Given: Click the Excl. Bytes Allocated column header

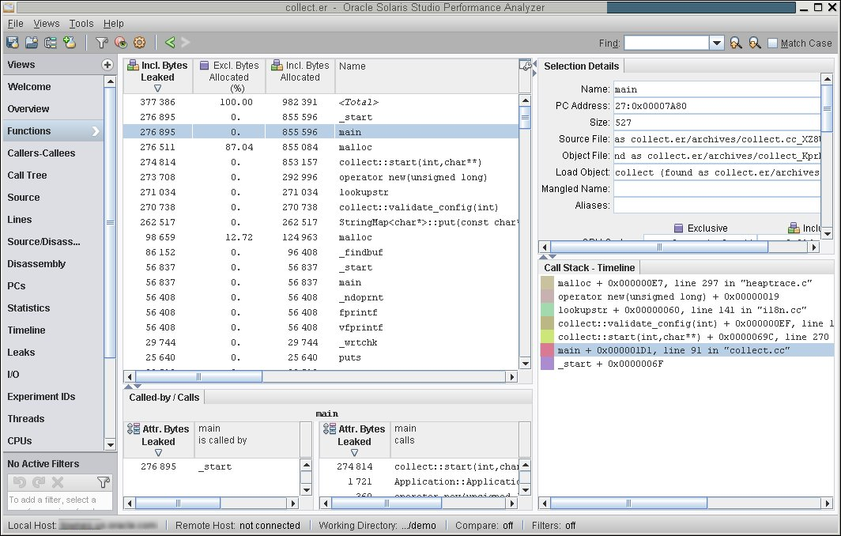Looking at the screenshot, I should [229, 76].
